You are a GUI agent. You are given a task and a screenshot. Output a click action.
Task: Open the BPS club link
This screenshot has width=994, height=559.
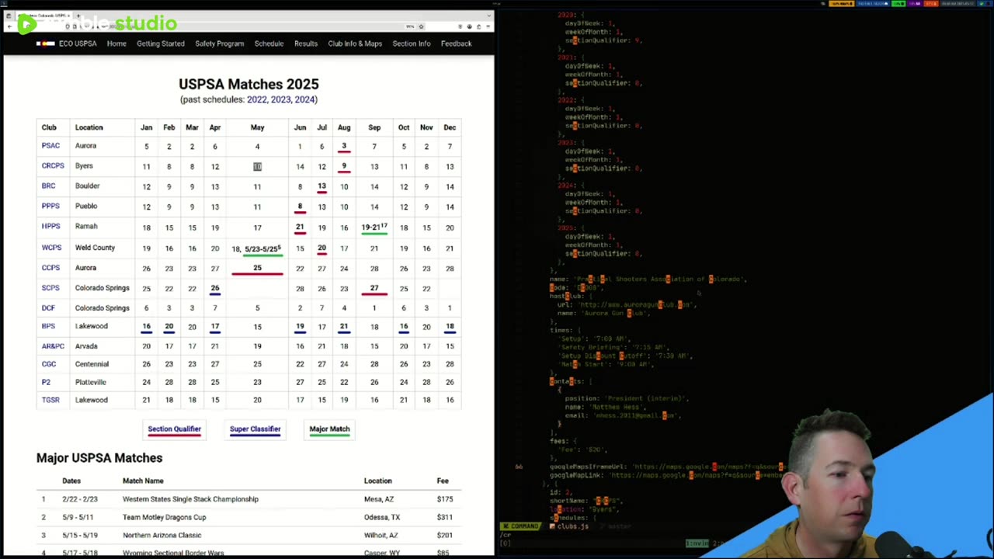pyautogui.click(x=48, y=326)
